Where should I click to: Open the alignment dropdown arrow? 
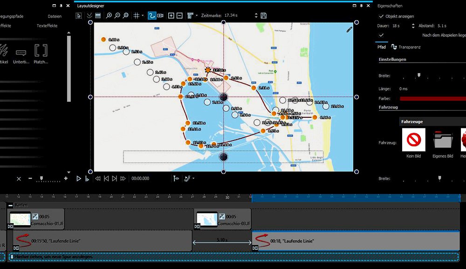(x=196, y=16)
